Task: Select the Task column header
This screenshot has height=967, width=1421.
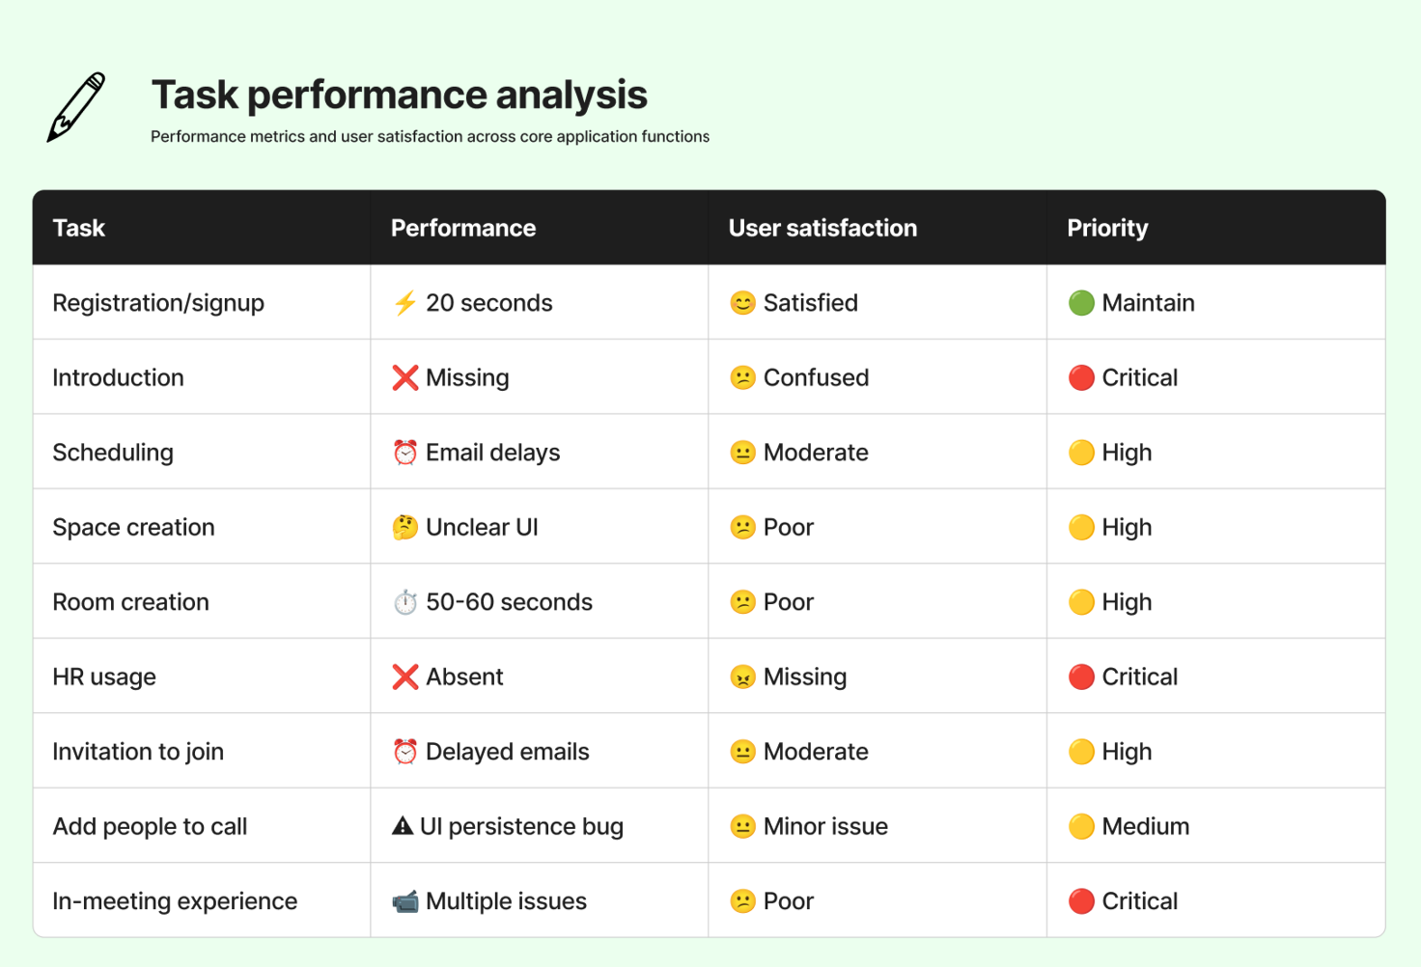Action: pos(79,228)
